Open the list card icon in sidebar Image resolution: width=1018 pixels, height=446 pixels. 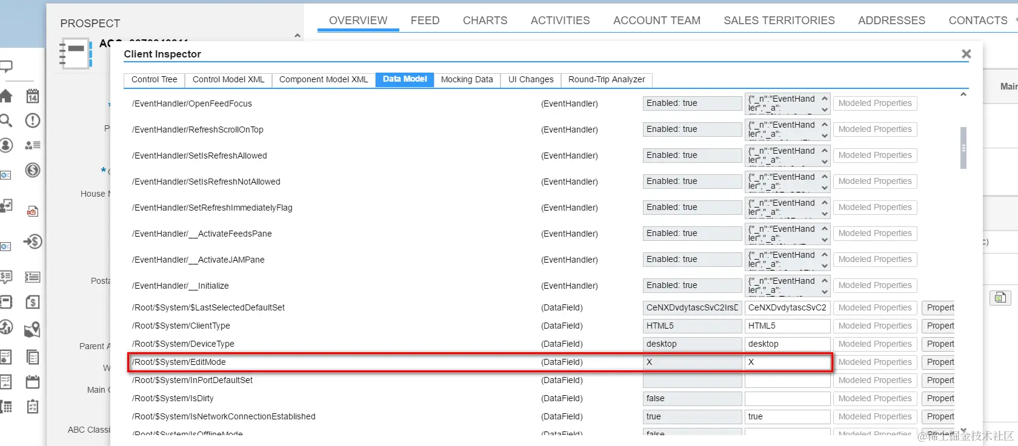pos(33,277)
